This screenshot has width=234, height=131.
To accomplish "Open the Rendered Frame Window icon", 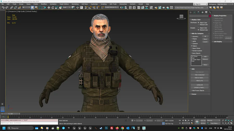I will [x=160, y=8].
